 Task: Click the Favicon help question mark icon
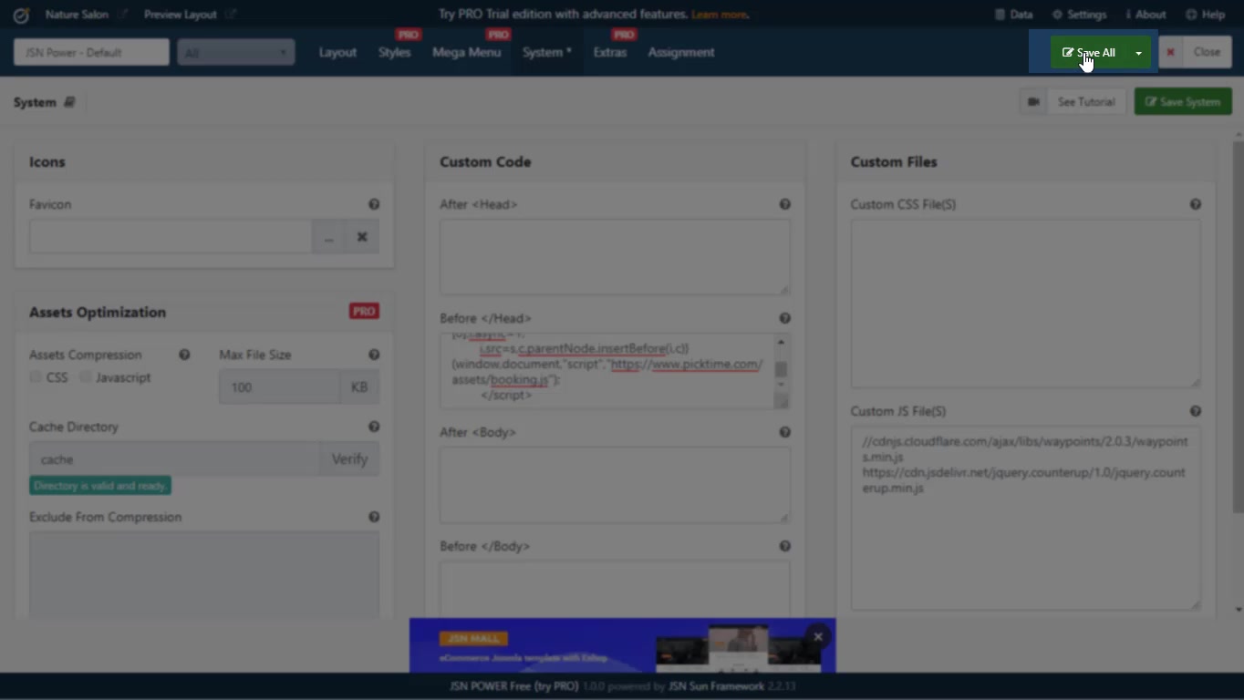374,205
